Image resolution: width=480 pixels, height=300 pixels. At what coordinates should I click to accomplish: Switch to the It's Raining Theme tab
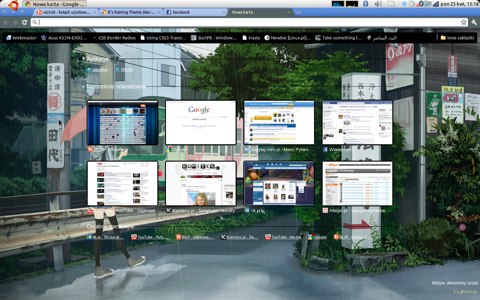click(131, 12)
